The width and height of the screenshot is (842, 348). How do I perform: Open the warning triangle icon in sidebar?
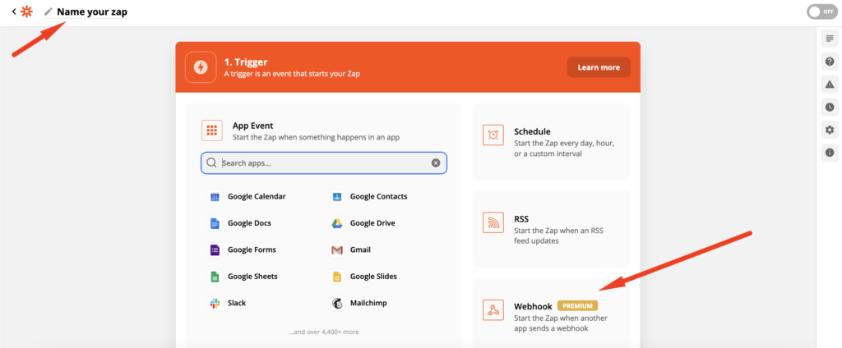[x=830, y=85]
